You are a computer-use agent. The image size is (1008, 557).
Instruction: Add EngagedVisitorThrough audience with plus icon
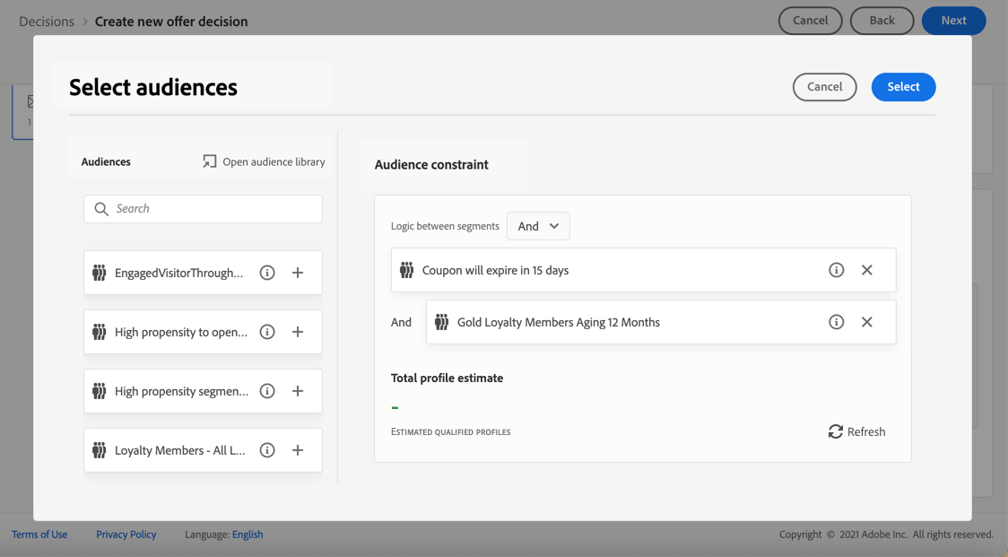coord(298,273)
